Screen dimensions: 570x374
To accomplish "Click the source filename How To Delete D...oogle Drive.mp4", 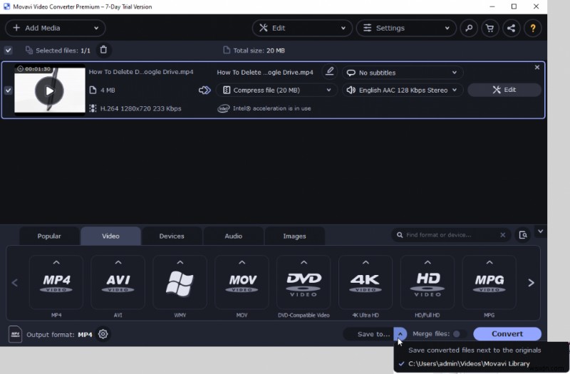I will tap(141, 72).
